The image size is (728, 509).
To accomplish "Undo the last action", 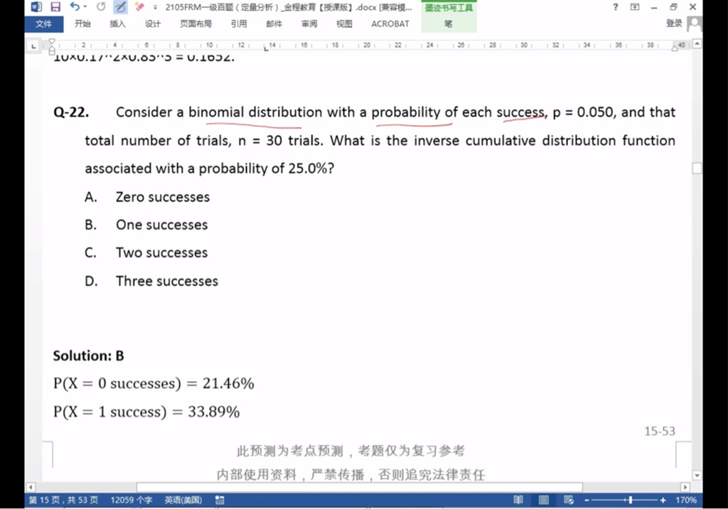I will pyautogui.click(x=75, y=6).
